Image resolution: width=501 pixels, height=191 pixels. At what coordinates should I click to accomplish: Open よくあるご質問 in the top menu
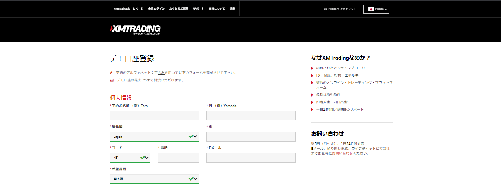[179, 9]
